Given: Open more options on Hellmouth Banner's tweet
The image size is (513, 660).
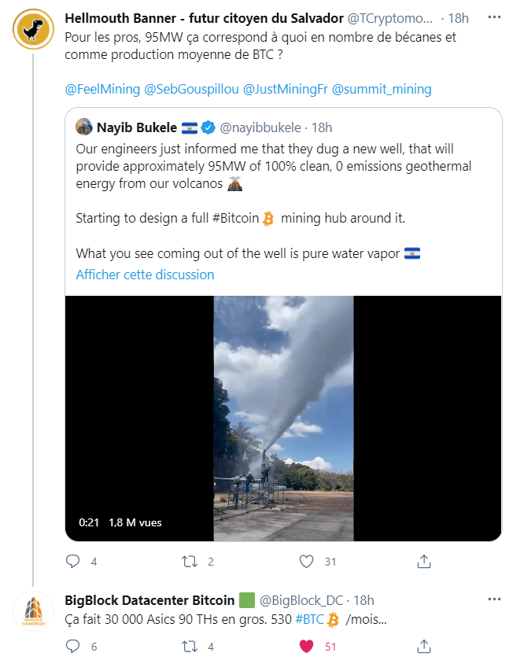Looking at the screenshot, I should click(x=493, y=18).
